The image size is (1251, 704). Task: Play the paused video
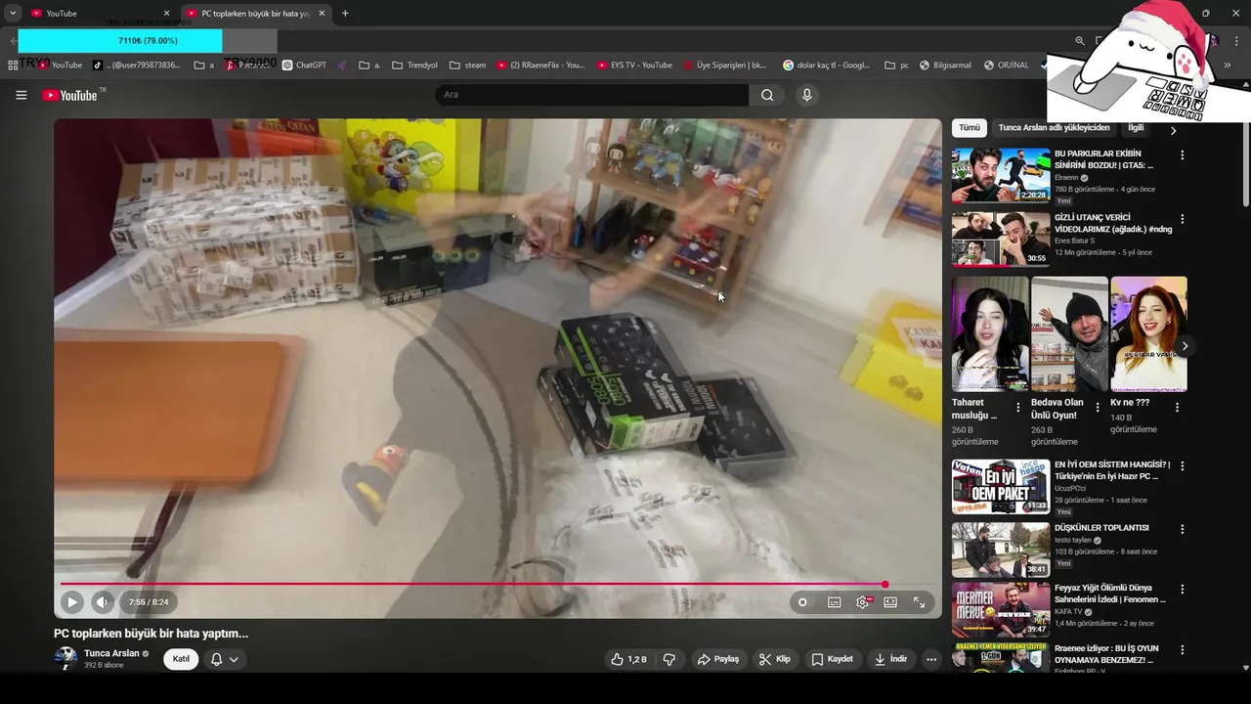[72, 602]
